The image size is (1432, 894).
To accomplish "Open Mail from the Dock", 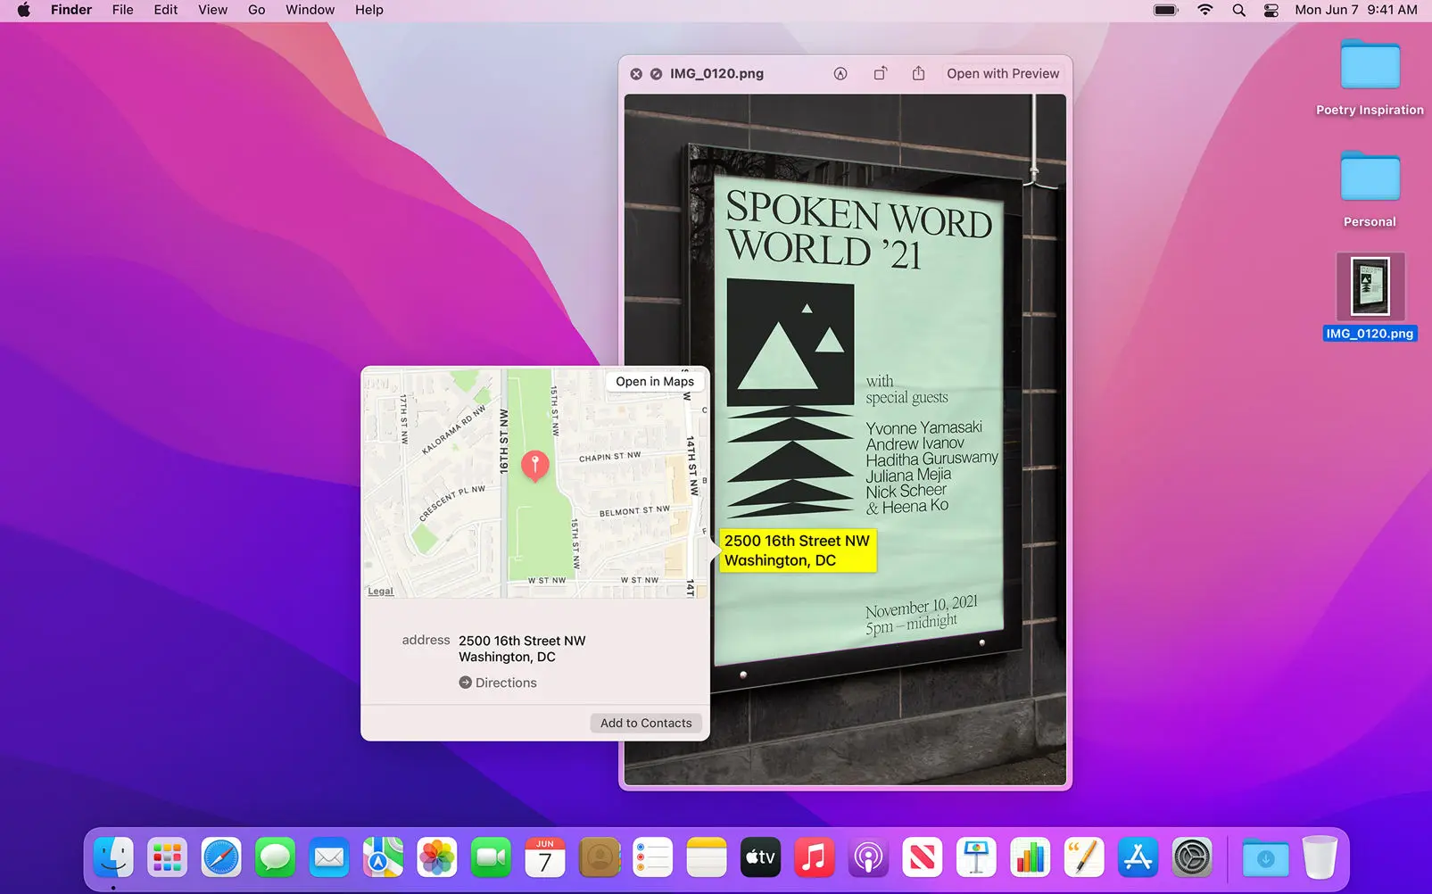I will click(329, 858).
